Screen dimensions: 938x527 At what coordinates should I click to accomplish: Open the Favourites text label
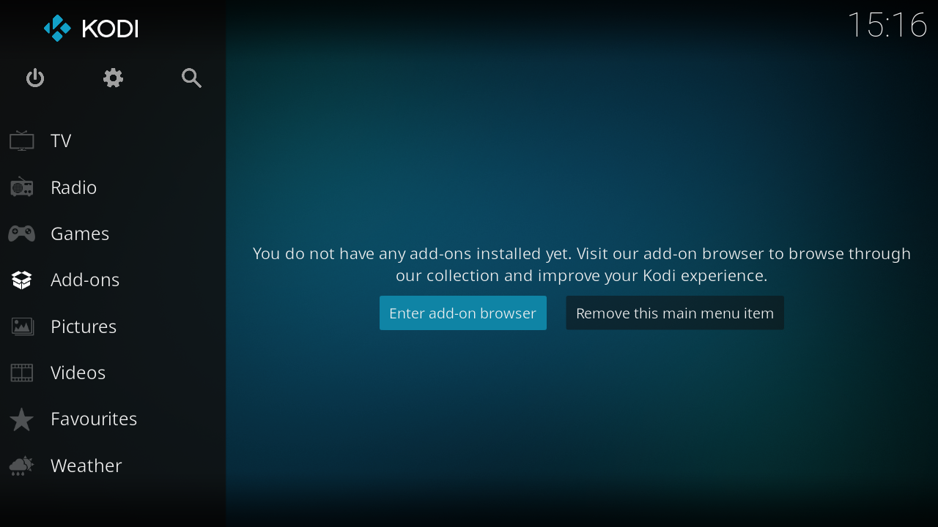click(x=94, y=419)
